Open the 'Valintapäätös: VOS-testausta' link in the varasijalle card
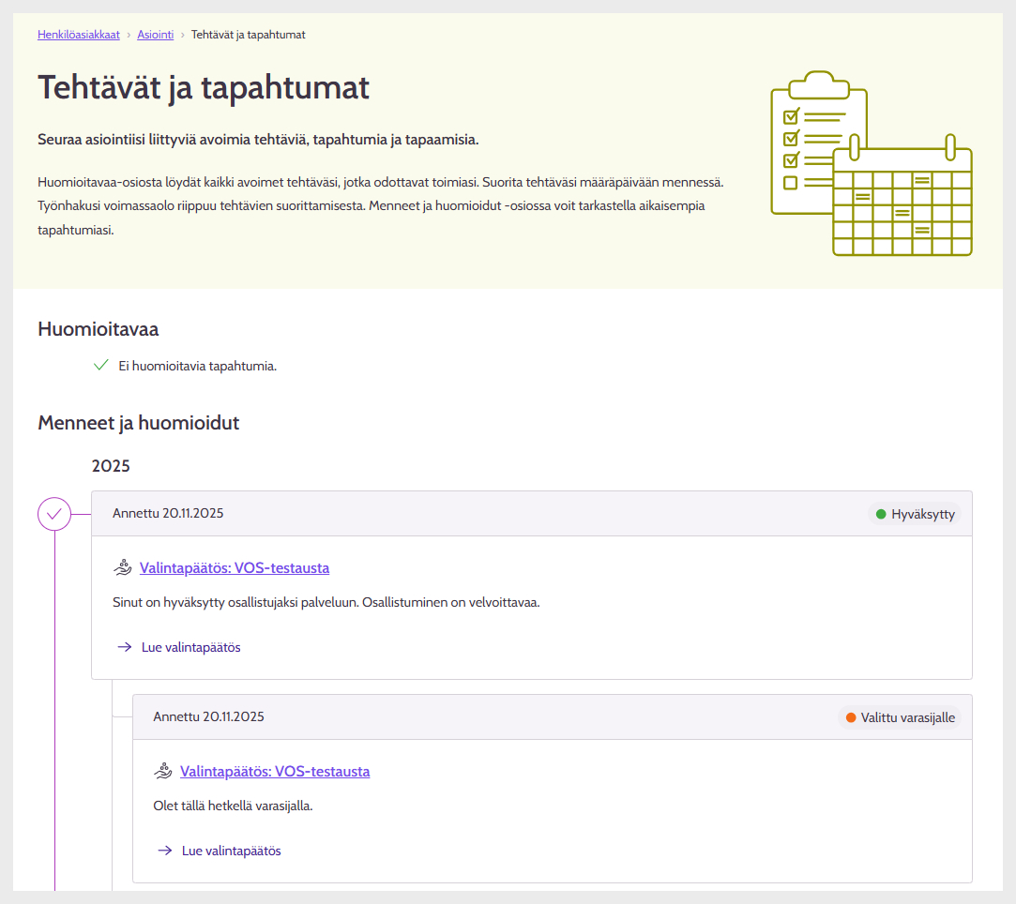This screenshot has width=1016, height=904. (x=275, y=771)
